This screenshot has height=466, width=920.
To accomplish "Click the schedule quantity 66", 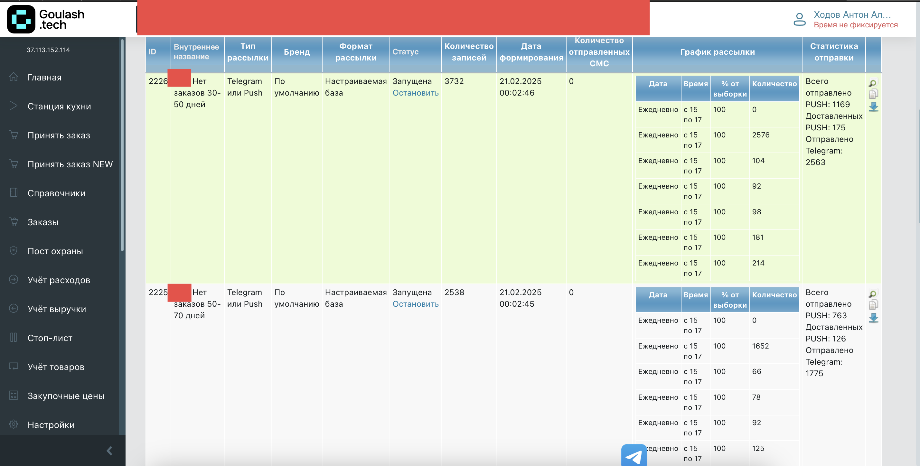I will coord(756,372).
